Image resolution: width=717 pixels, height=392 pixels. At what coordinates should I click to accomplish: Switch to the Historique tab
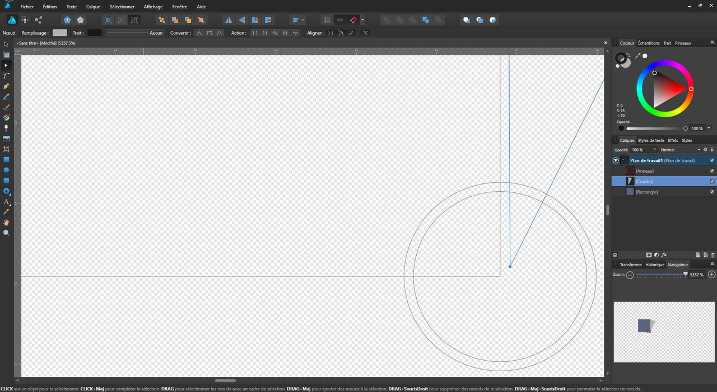(655, 265)
